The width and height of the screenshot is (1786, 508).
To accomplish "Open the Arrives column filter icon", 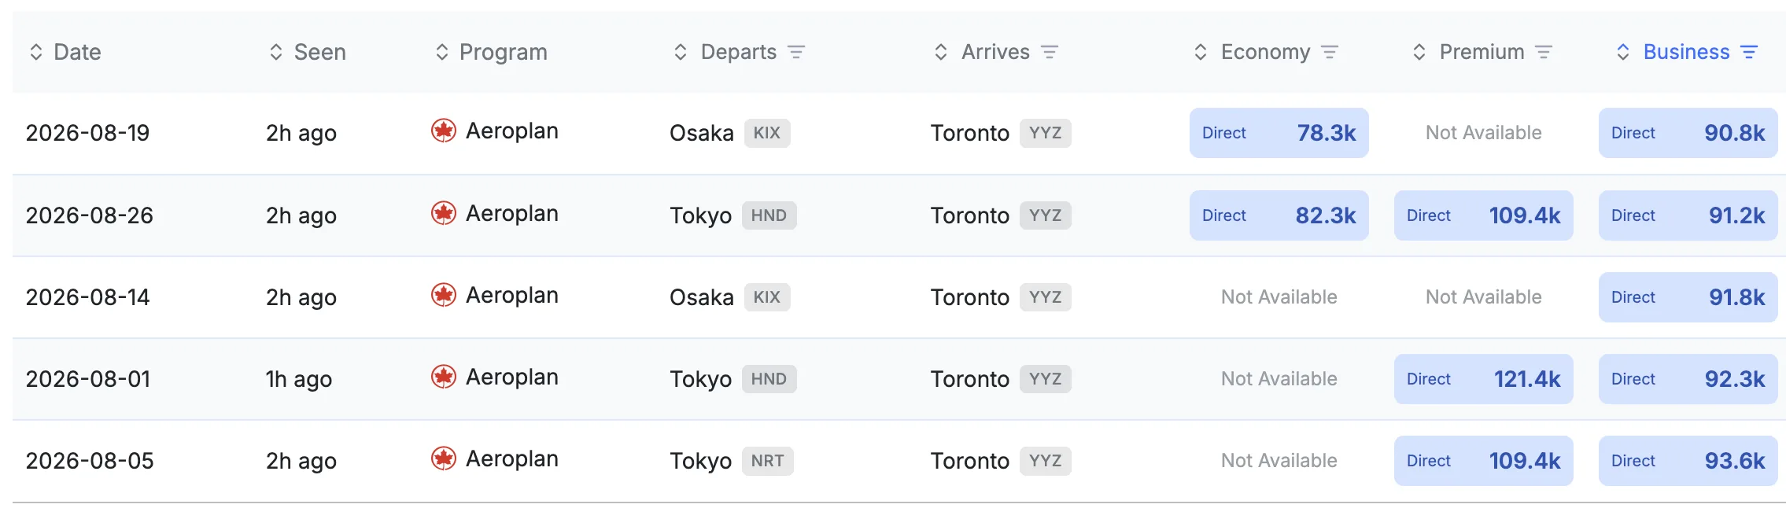I will [1050, 52].
